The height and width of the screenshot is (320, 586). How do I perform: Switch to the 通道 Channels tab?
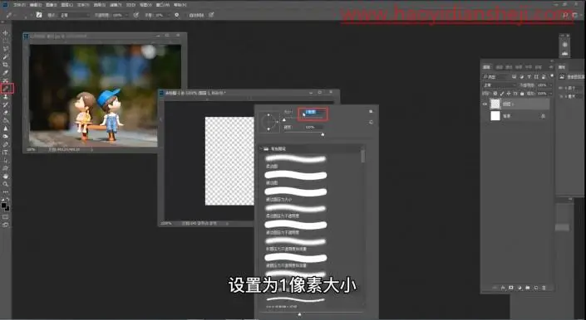pyautogui.click(x=500, y=67)
